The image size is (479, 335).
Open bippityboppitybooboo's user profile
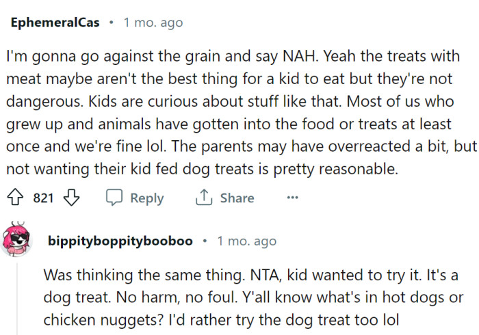coord(121,241)
